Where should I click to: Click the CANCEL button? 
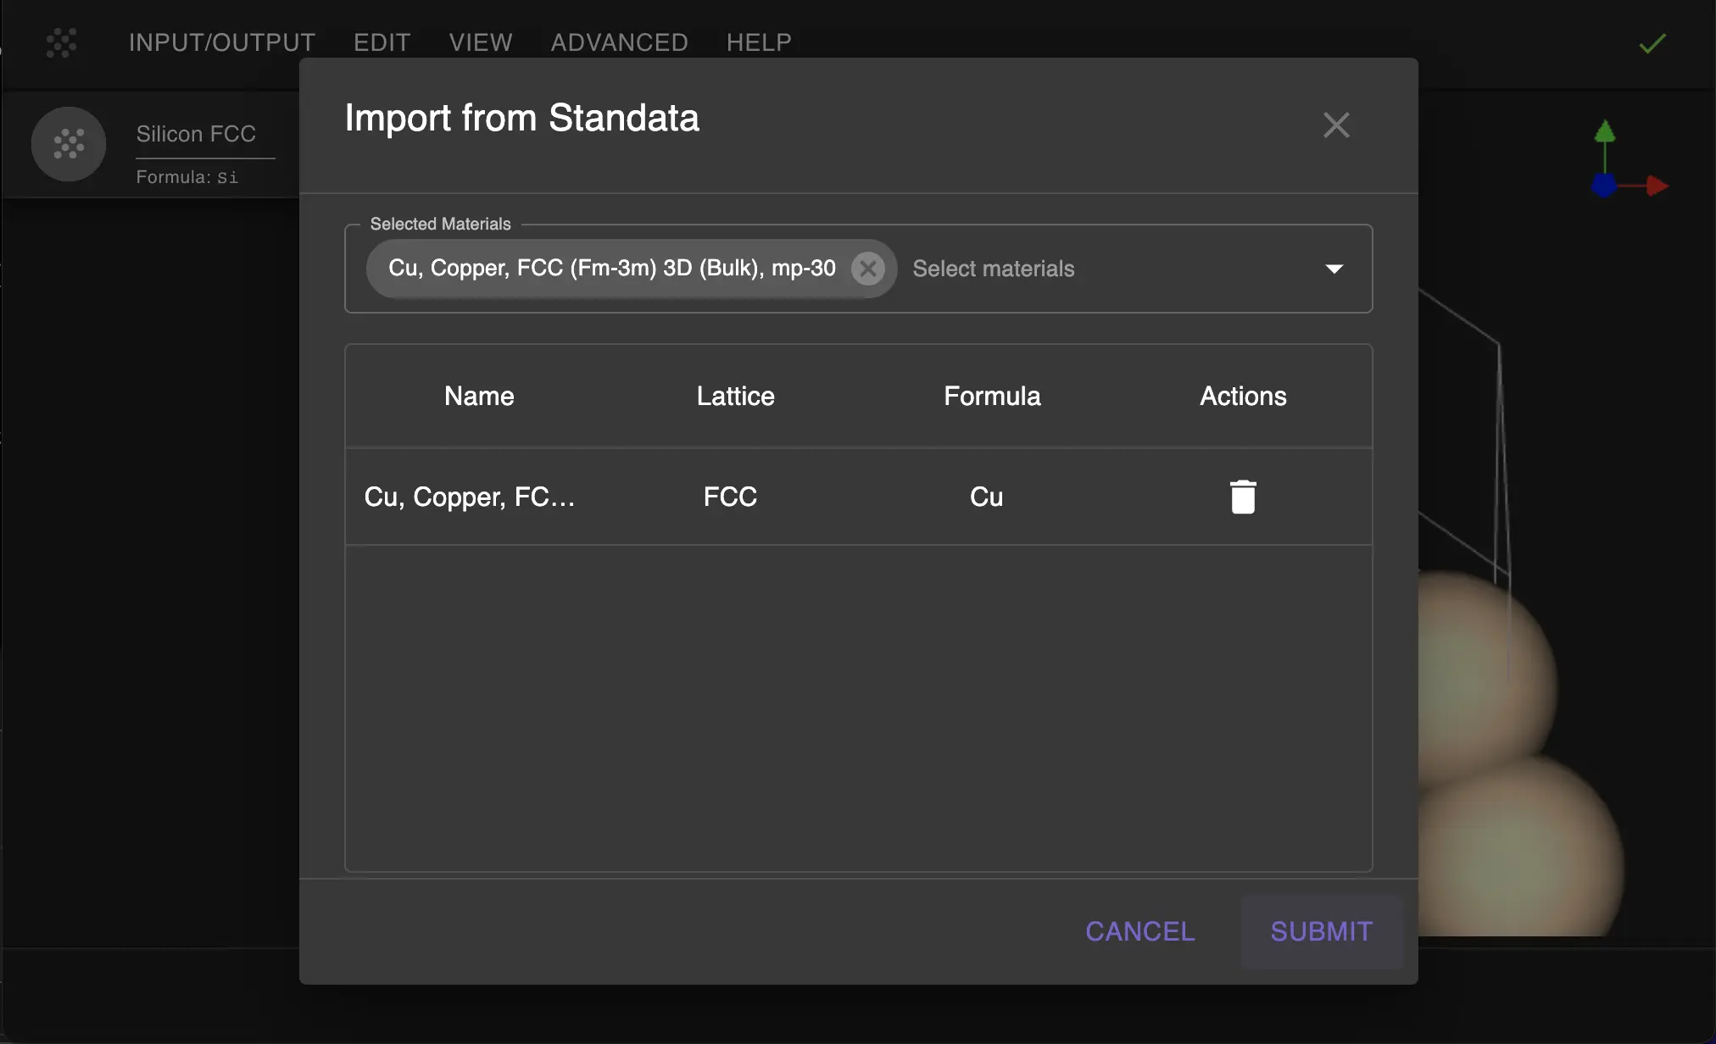(1139, 930)
